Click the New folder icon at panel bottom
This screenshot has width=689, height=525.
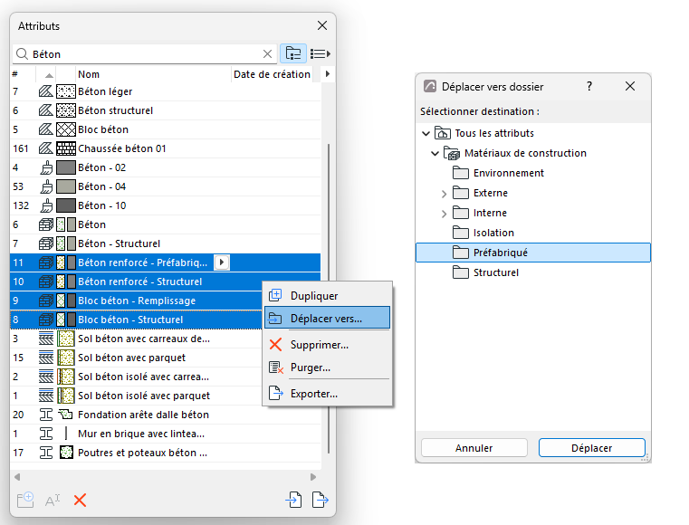tap(25, 500)
